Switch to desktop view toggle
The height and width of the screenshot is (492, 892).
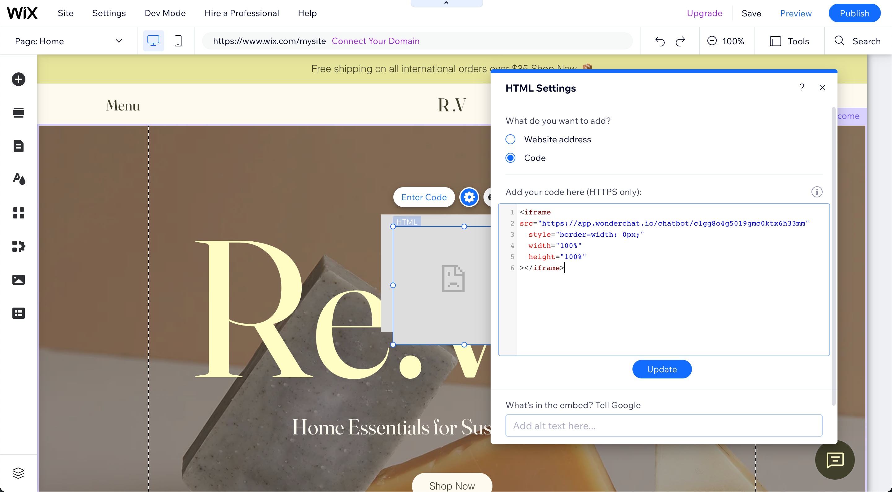click(153, 41)
